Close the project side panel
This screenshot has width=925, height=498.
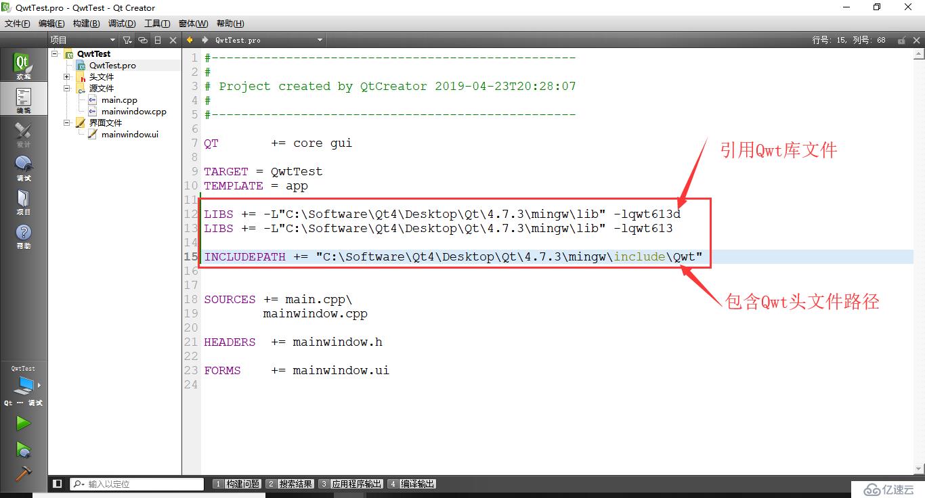[173, 40]
